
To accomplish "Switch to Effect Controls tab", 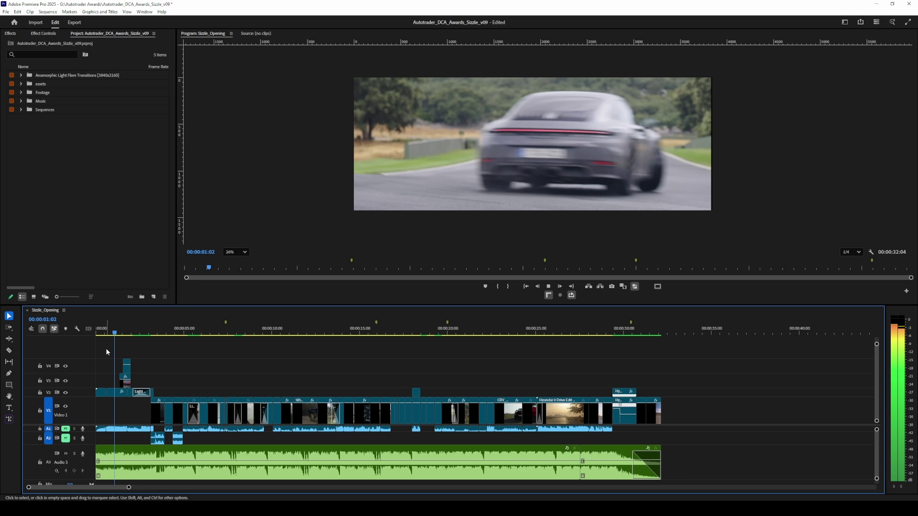I will [x=44, y=33].
